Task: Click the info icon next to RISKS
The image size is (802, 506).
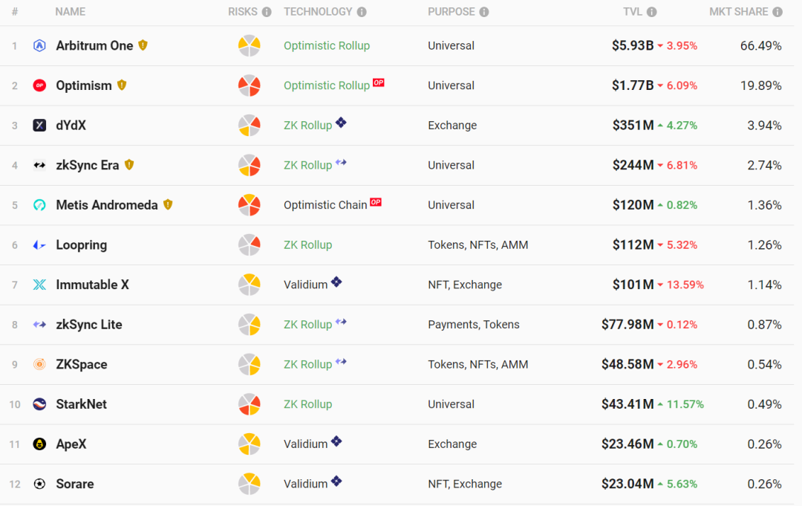Action: click(267, 12)
